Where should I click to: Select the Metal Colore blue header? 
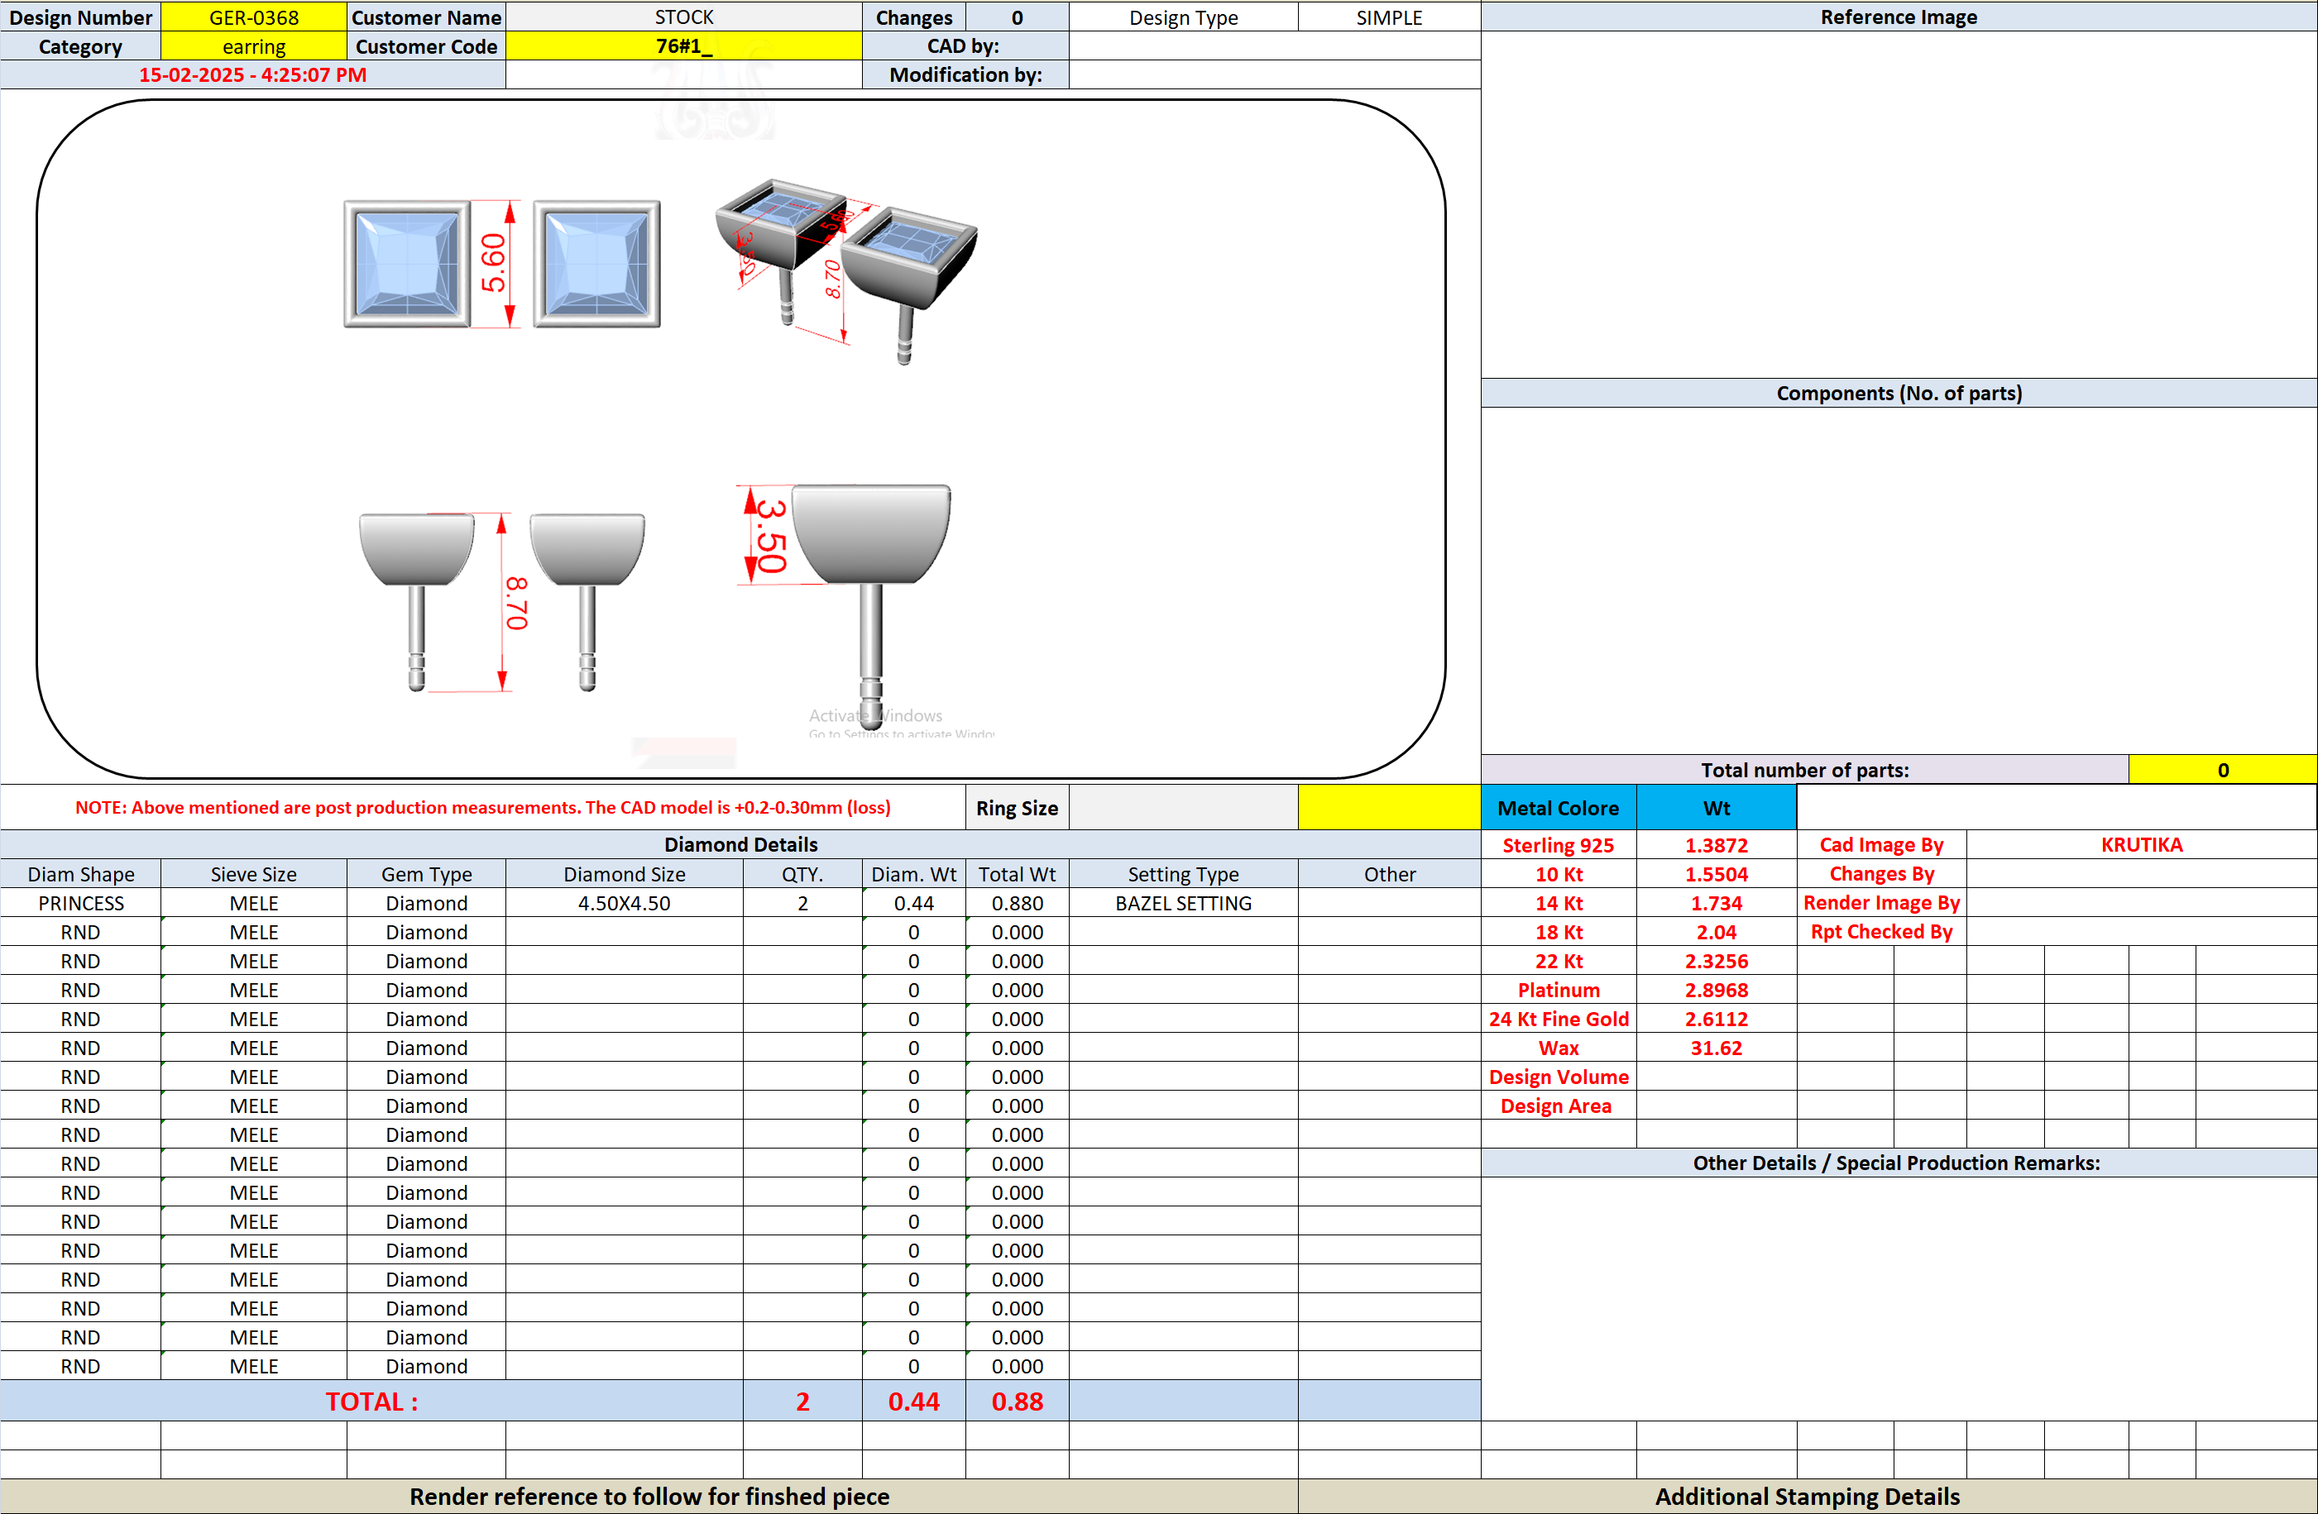1559,807
